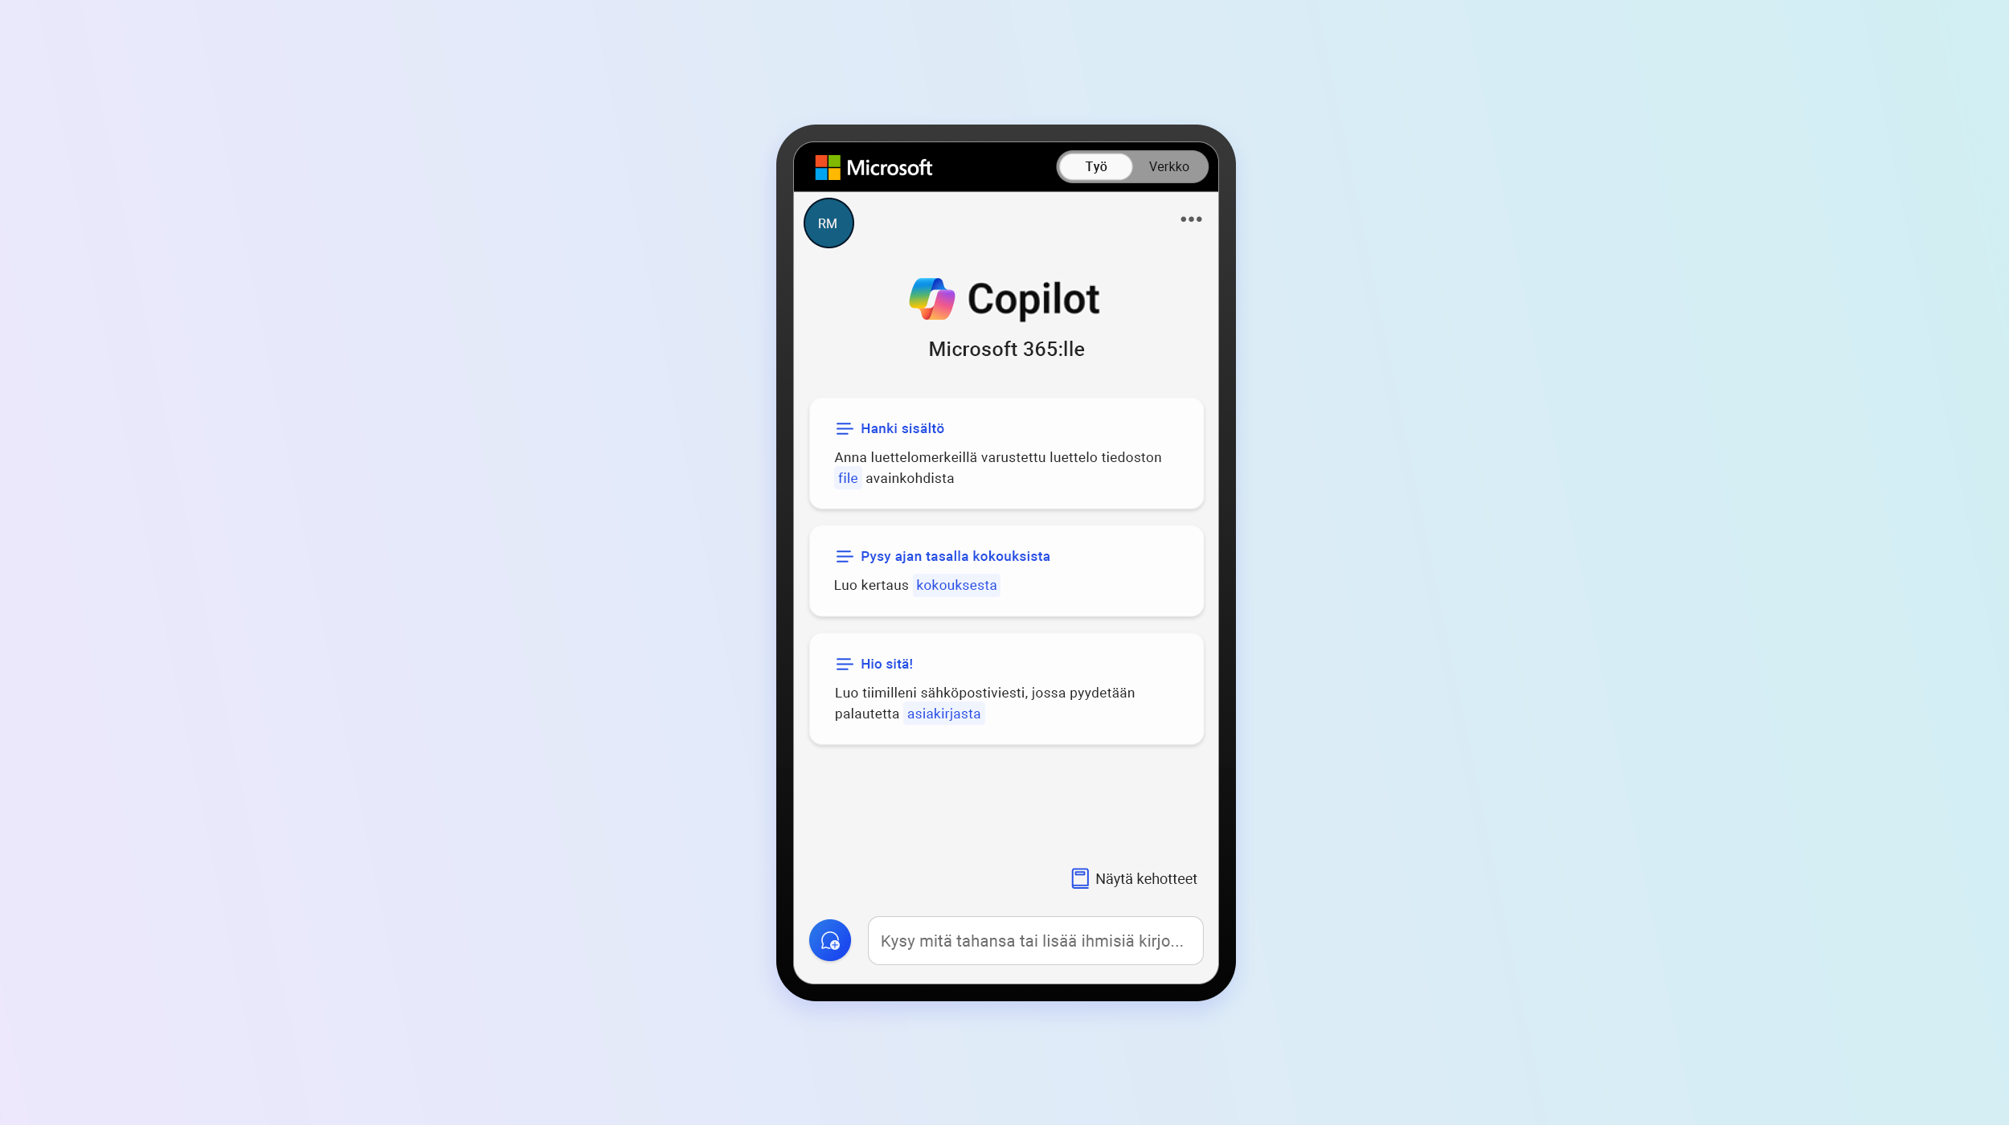Click the kokouksesta link in meeting card
Image resolution: width=2009 pixels, height=1125 pixels.
pos(956,584)
